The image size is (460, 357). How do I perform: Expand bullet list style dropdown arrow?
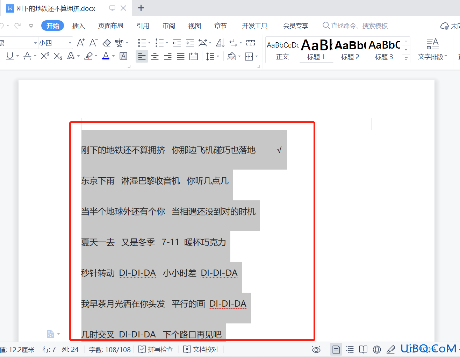pyautogui.click(x=150, y=43)
